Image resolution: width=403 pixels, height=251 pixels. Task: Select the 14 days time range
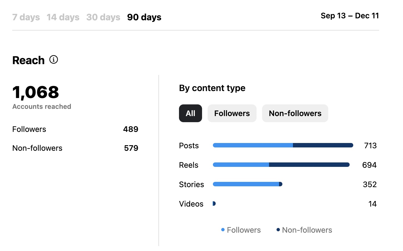tap(63, 17)
